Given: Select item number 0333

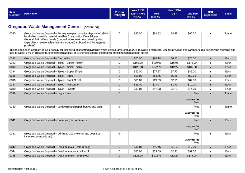Looking at the screenshot, I should coord(12,67).
